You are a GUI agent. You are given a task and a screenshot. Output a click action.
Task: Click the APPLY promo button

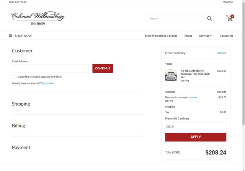tap(196, 137)
